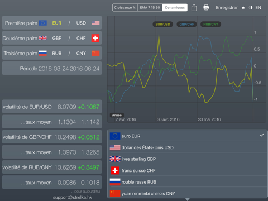
Task: Toggle the EUR/USD chart legend
Action: 163,25
